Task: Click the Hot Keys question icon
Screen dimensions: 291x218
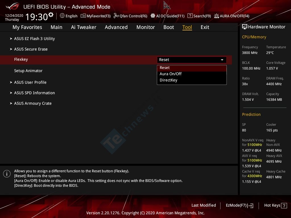Action: pos(284,206)
